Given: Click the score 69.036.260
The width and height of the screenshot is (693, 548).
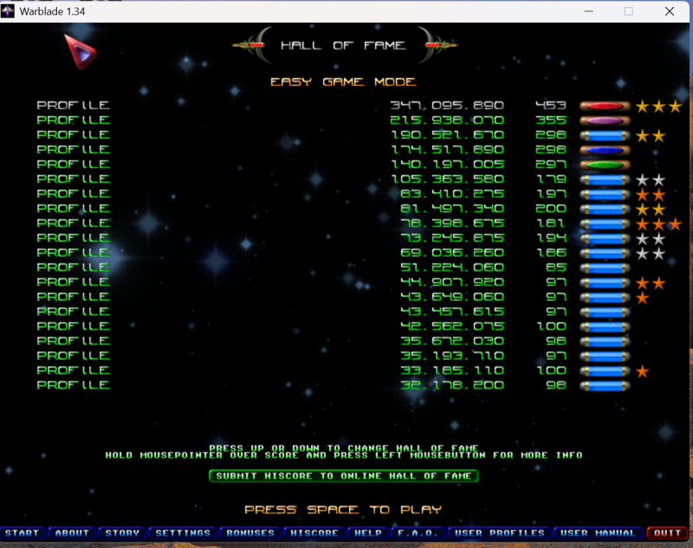Looking at the screenshot, I should [452, 252].
